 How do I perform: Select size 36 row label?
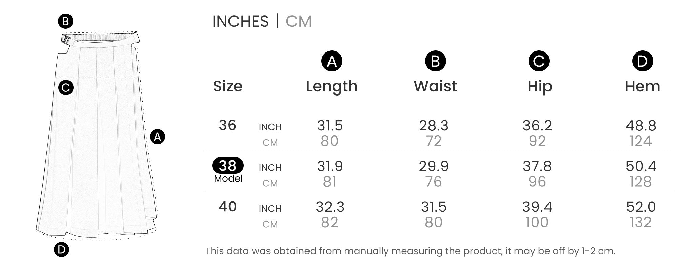coord(227,125)
